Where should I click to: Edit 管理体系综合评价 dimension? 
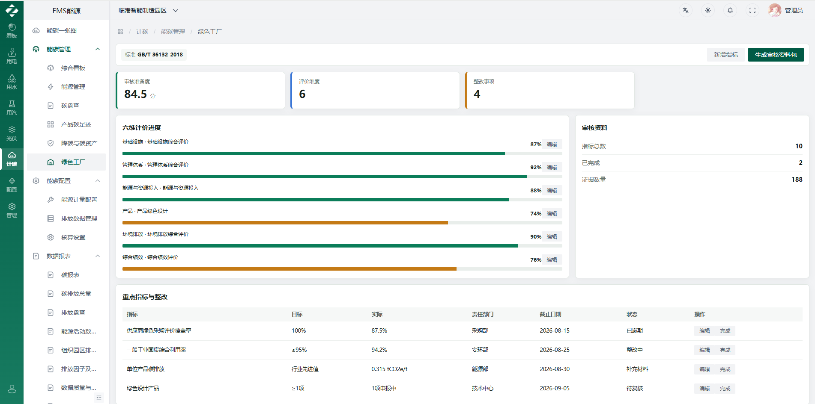click(x=552, y=168)
